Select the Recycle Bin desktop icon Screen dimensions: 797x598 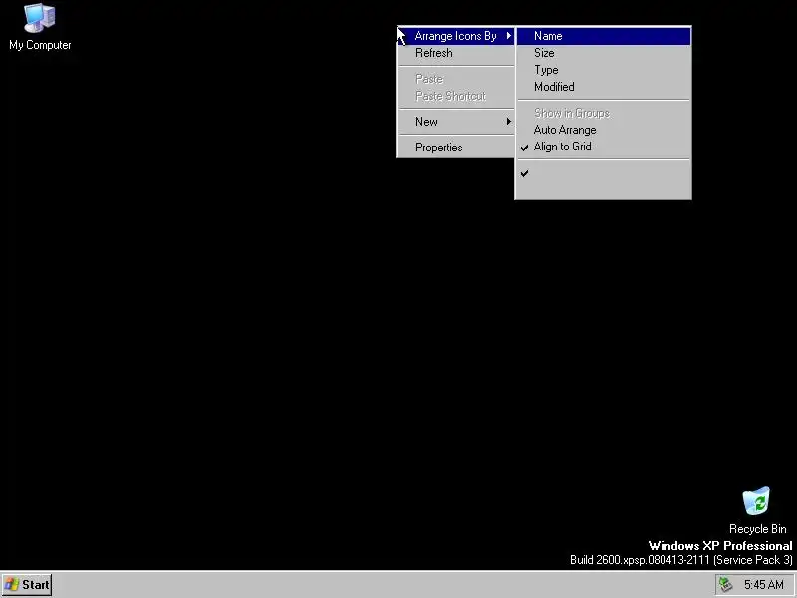757,510
